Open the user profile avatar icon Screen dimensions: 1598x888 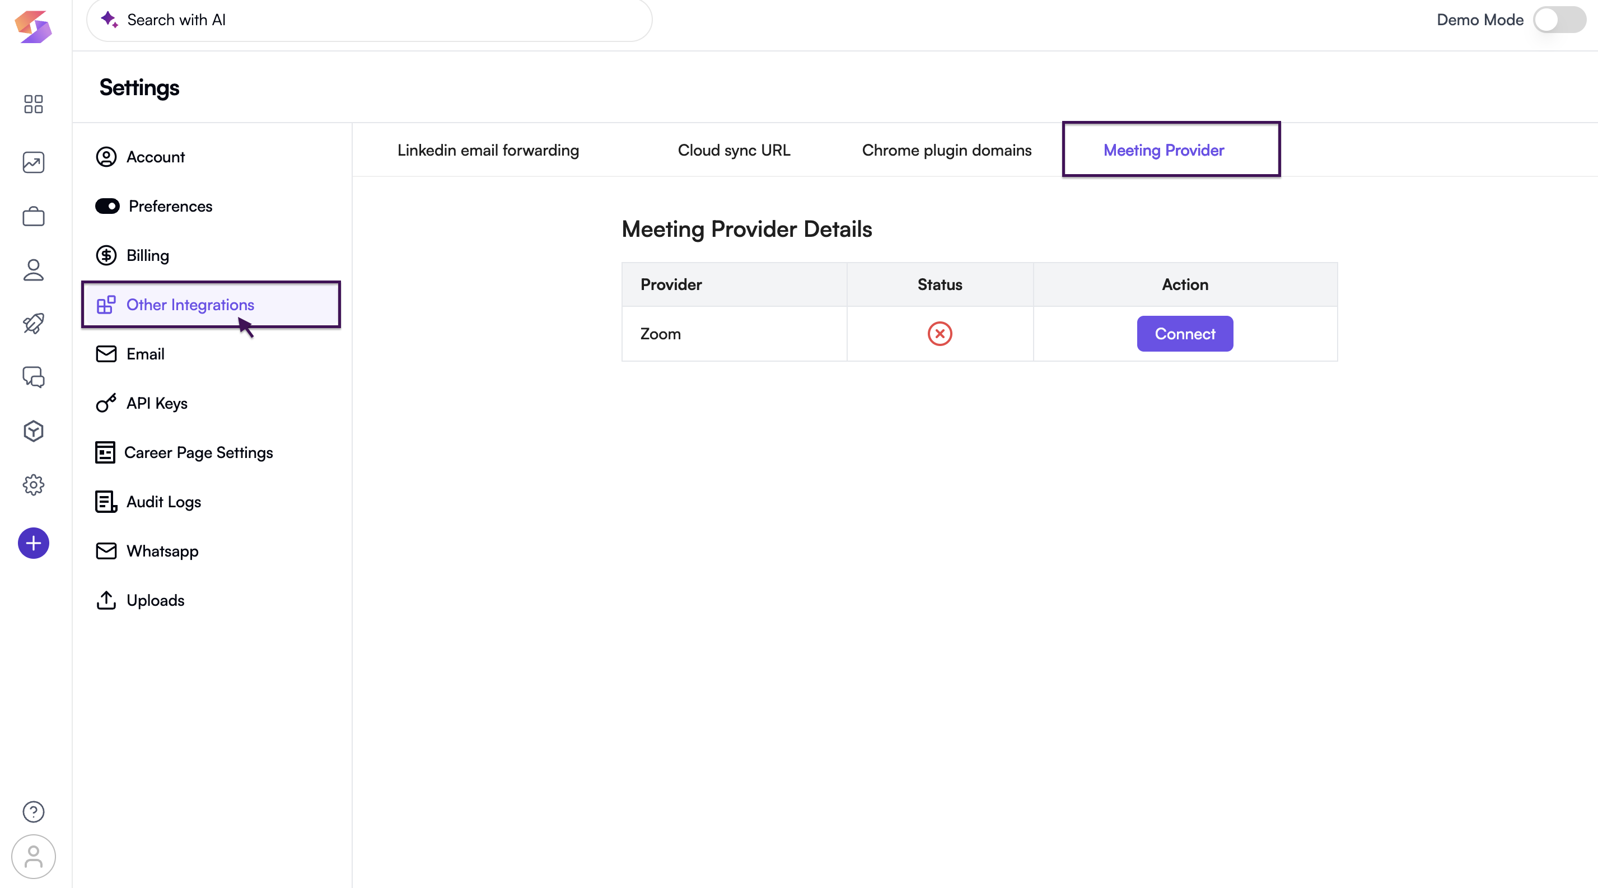click(x=34, y=857)
